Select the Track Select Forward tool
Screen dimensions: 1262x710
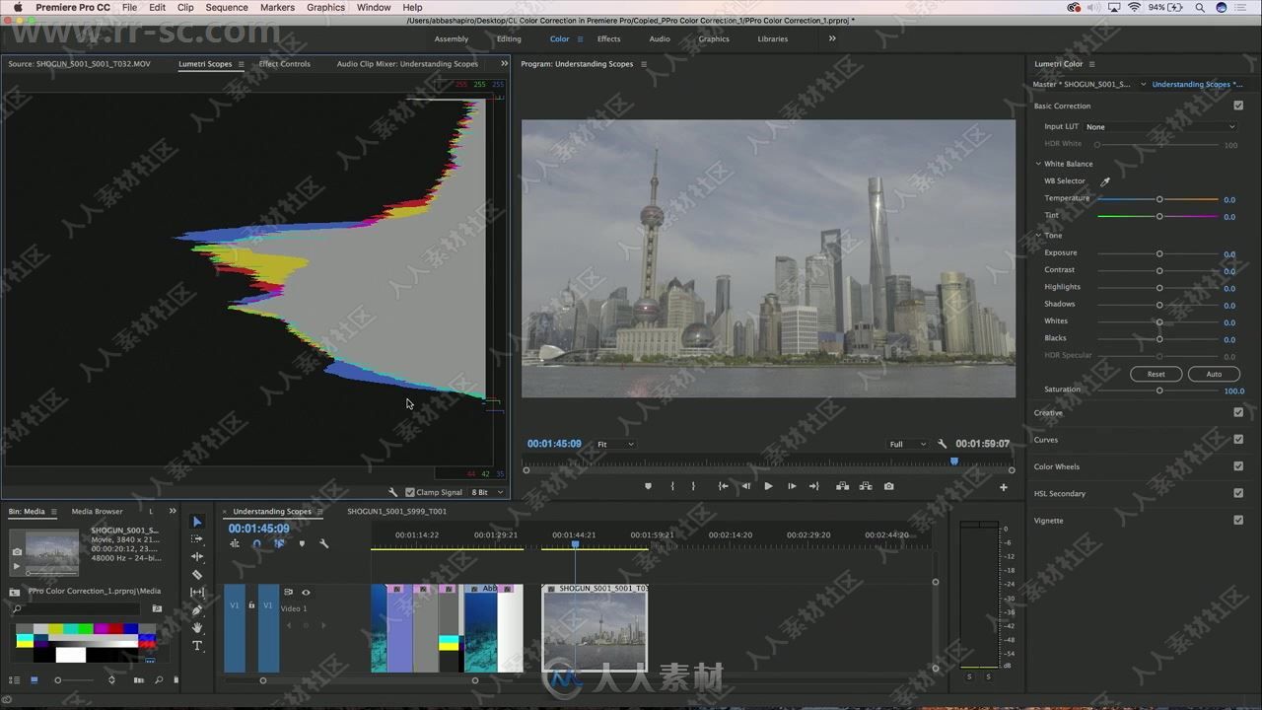point(197,539)
